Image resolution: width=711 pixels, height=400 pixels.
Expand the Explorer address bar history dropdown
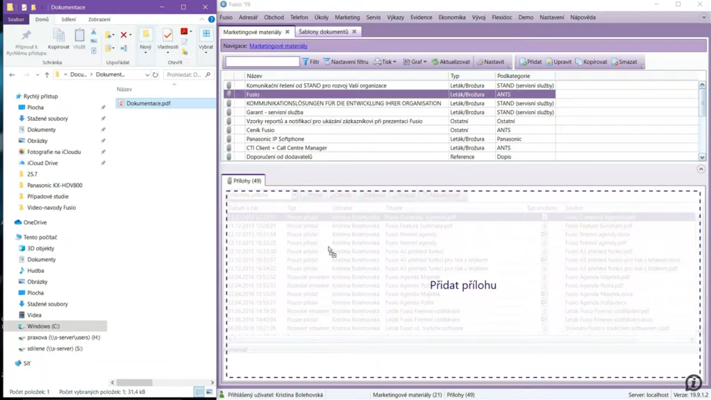pyautogui.click(x=147, y=75)
